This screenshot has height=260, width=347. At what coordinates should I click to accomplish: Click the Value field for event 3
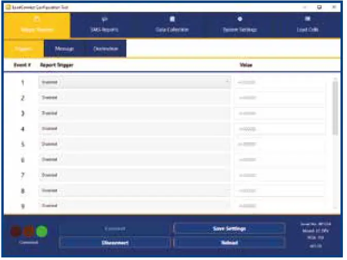pyautogui.click(x=280, y=113)
